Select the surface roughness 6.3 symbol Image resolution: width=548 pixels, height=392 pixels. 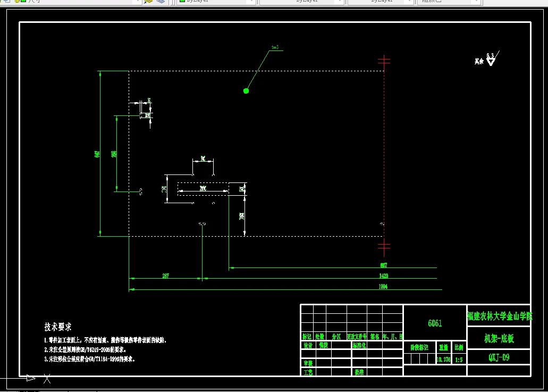pyautogui.click(x=493, y=59)
